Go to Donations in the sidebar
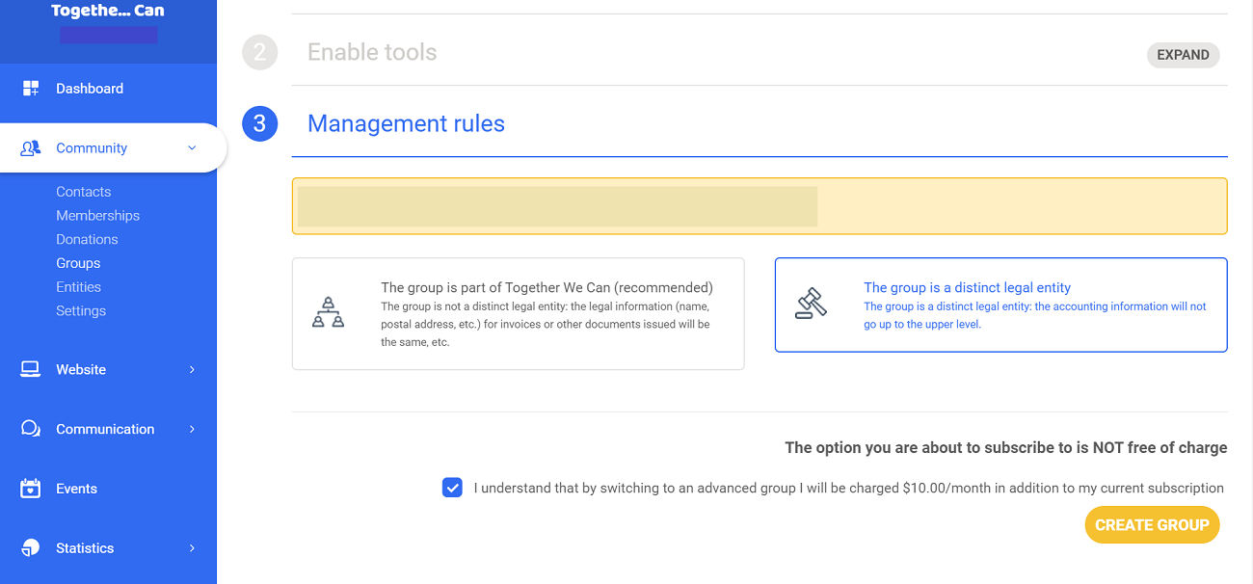Viewport: 1253px width, 584px height. point(87,239)
